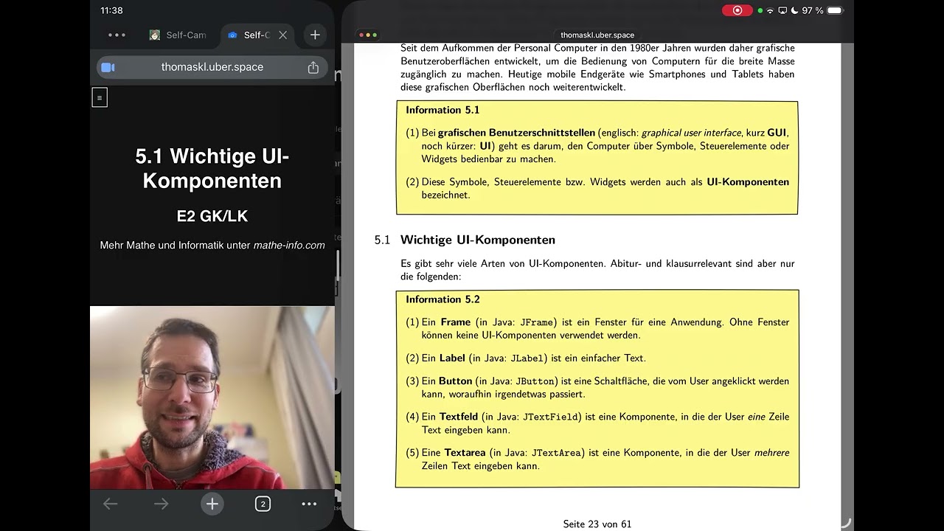Click the screen recording indicator
Viewport: 944px width, 531px height.
737,10
